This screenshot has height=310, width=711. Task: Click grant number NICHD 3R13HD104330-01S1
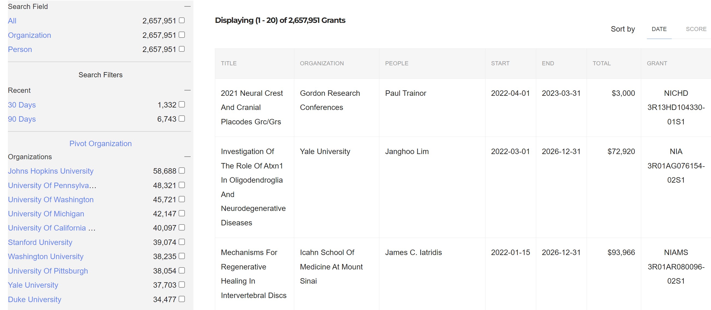[x=676, y=108]
